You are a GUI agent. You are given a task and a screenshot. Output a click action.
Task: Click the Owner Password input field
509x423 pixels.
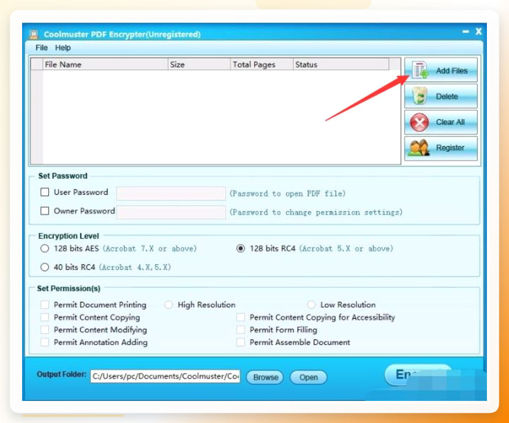point(171,212)
